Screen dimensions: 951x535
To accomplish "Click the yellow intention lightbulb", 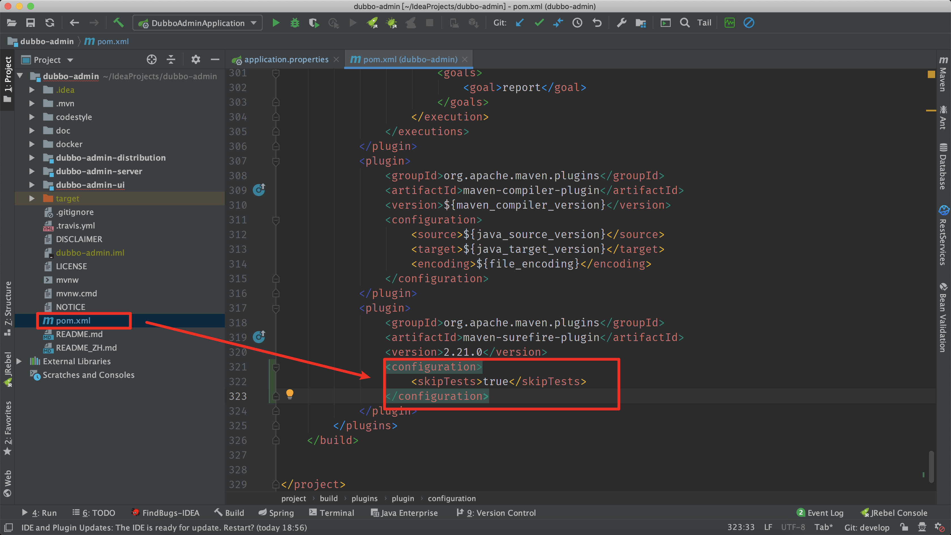I will [x=290, y=394].
